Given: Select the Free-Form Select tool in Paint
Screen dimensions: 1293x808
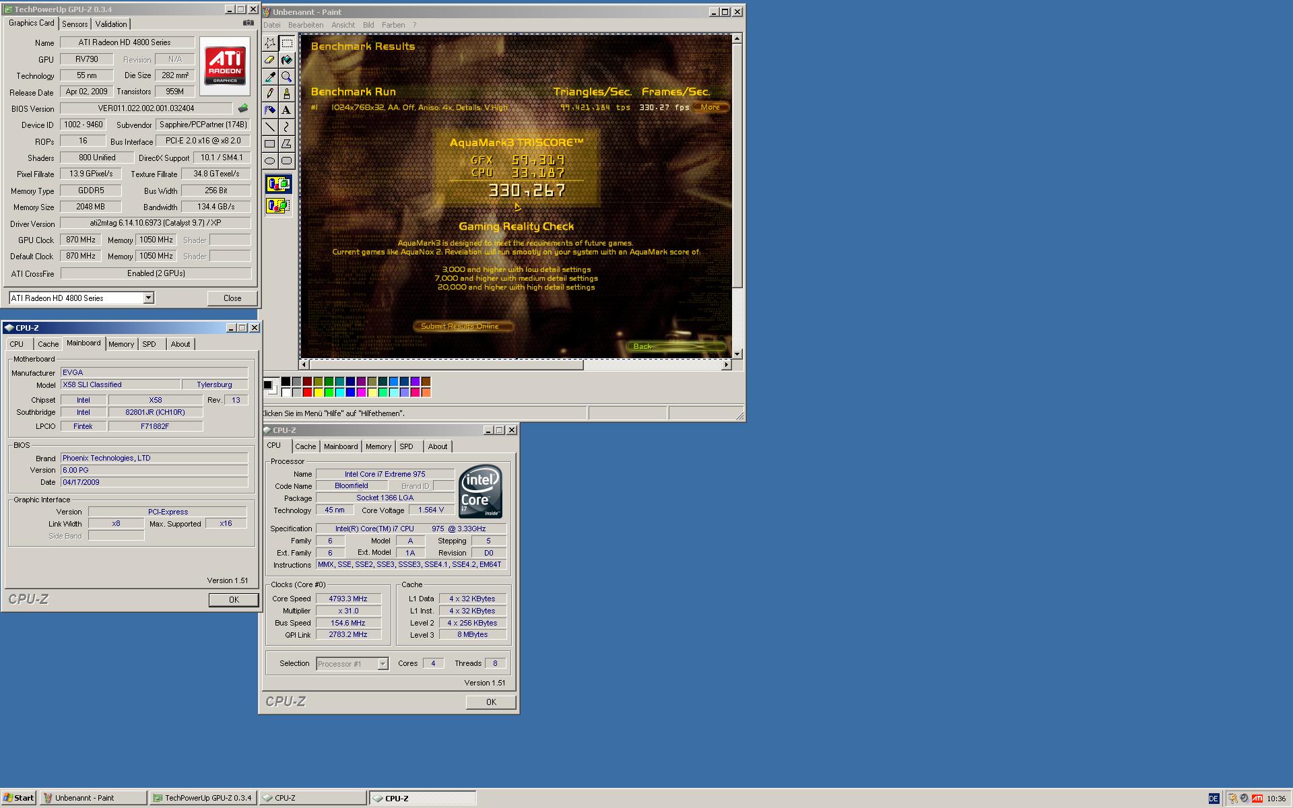Looking at the screenshot, I should [x=270, y=43].
